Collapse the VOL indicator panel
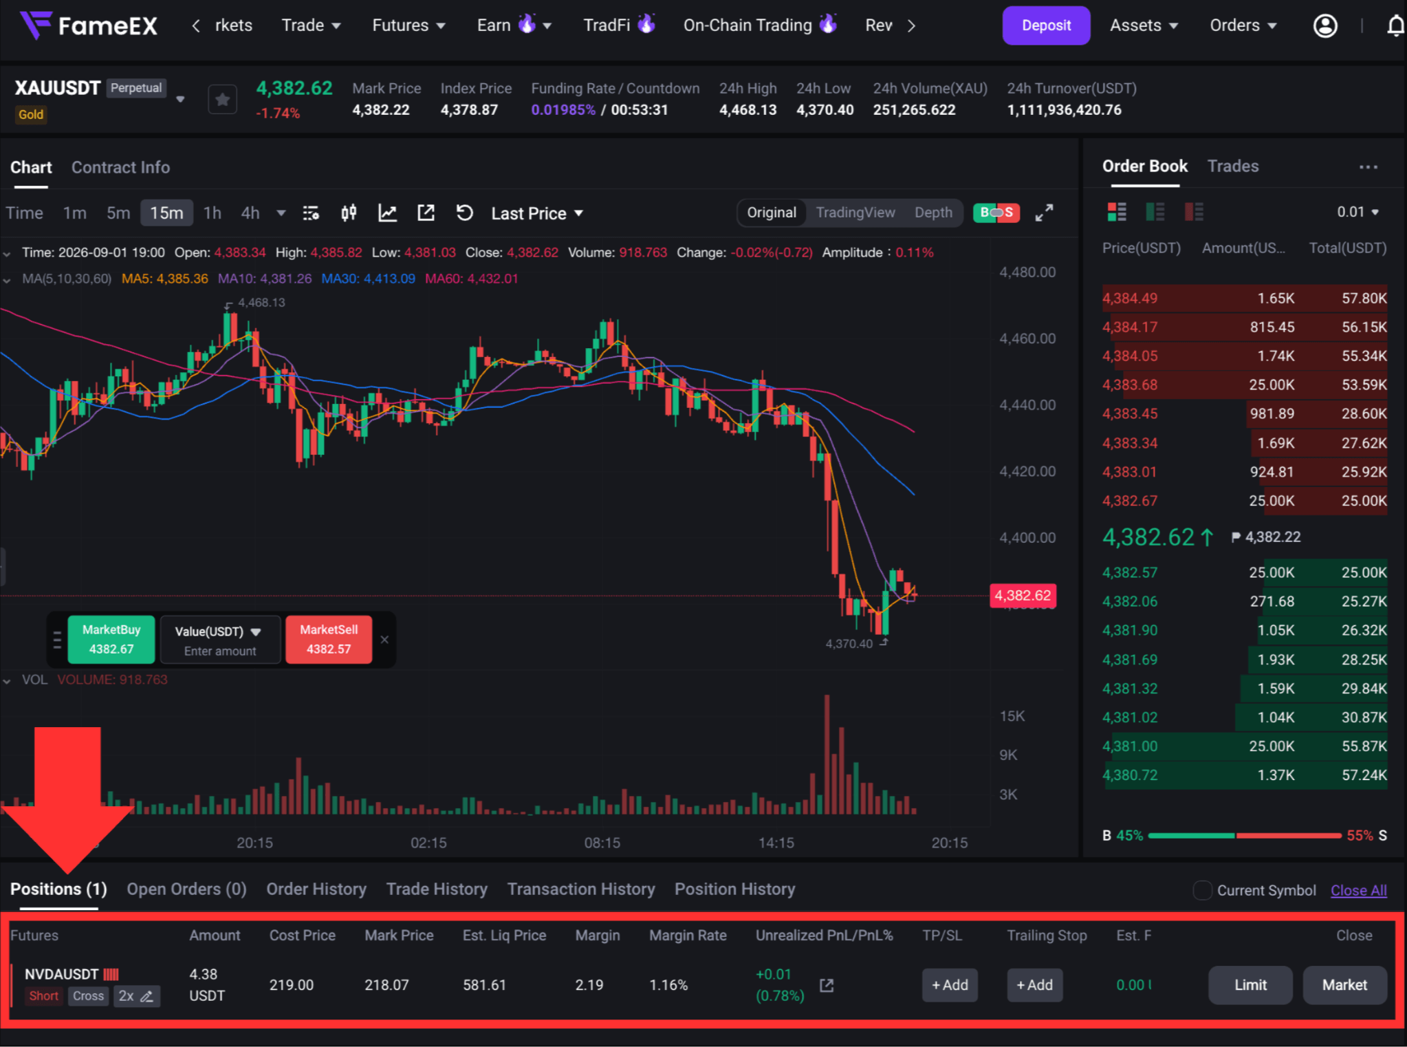1407x1047 pixels. (7, 681)
